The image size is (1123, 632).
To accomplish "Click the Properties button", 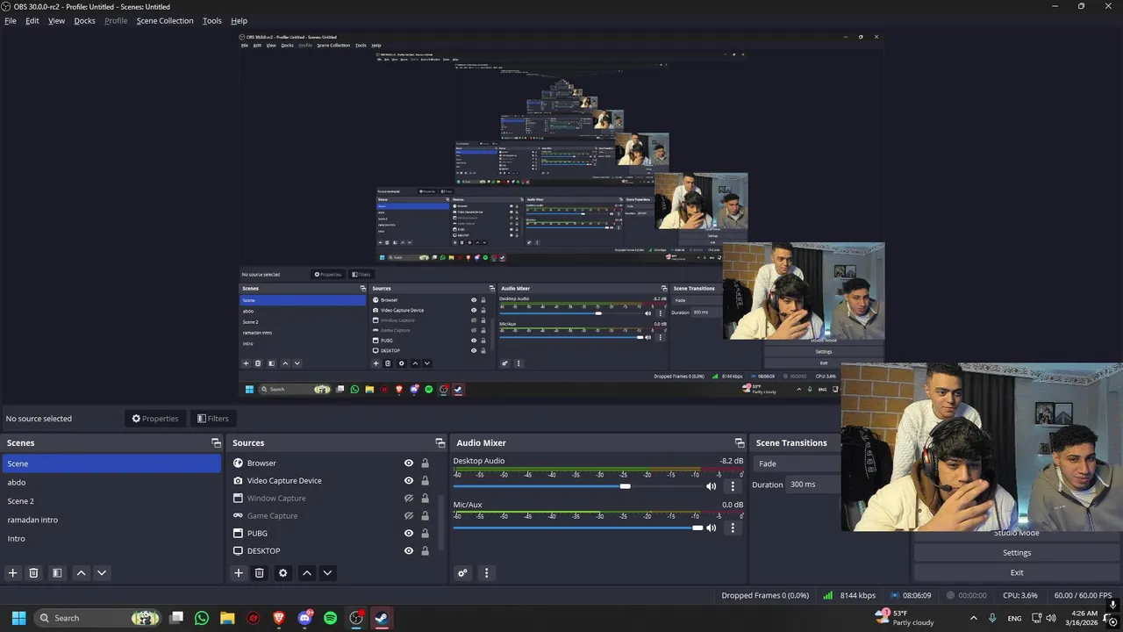I will [155, 419].
